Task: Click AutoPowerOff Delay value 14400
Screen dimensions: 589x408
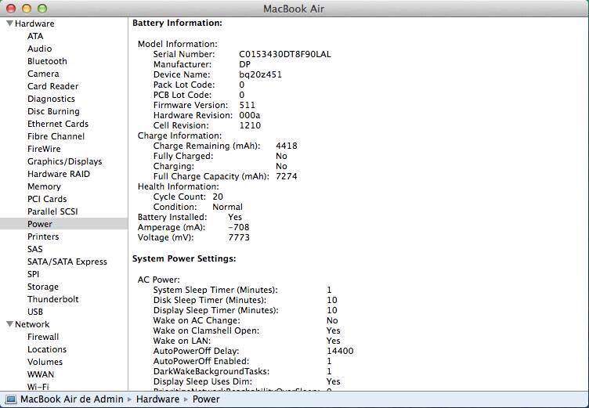Action: 340,351
